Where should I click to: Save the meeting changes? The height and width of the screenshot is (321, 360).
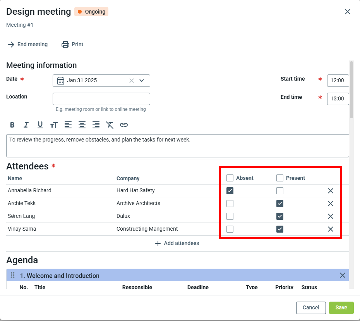click(x=341, y=307)
